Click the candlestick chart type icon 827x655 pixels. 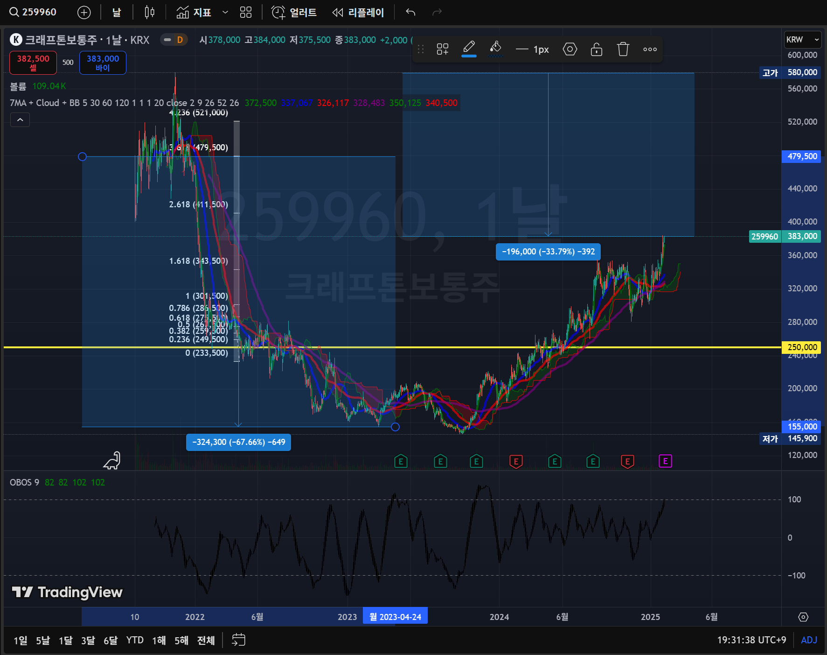click(149, 12)
